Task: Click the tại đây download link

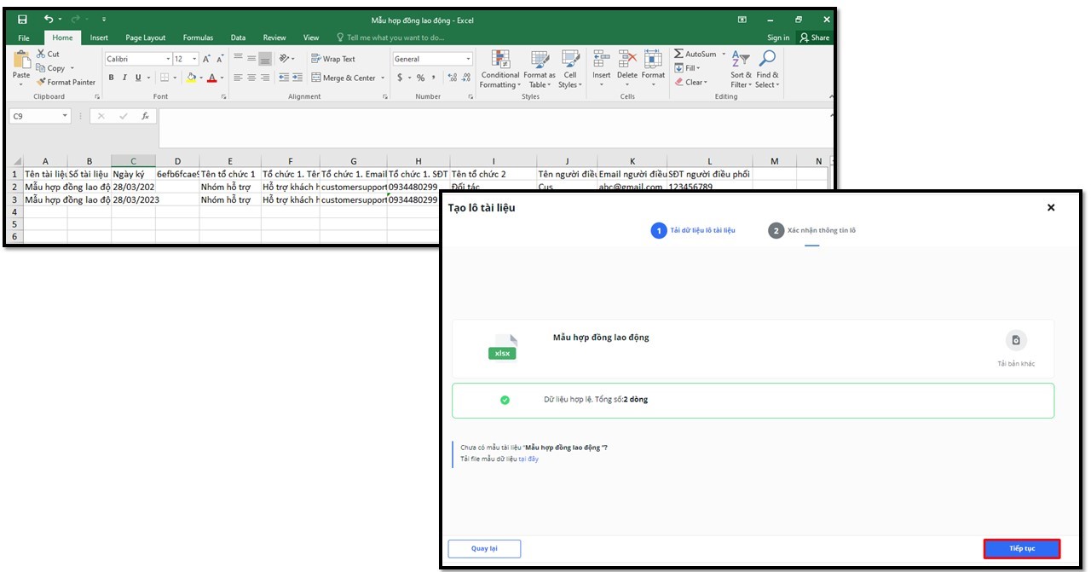Action: (x=528, y=459)
